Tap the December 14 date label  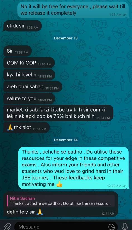(x=66, y=140)
